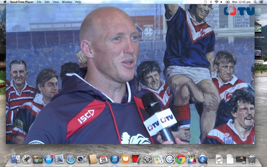Expand the Help menu
Image resolution: width=267 pixels, height=167 pixels.
(78, 2)
